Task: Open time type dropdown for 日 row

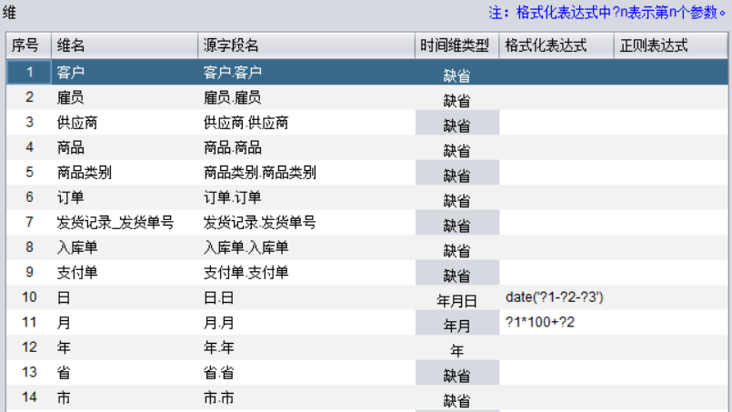Action: 456,299
